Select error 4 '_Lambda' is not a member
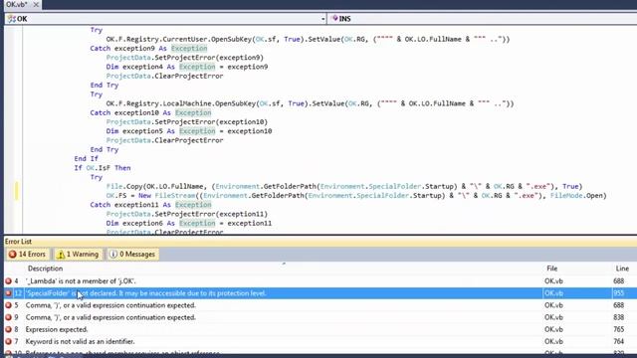 point(320,280)
